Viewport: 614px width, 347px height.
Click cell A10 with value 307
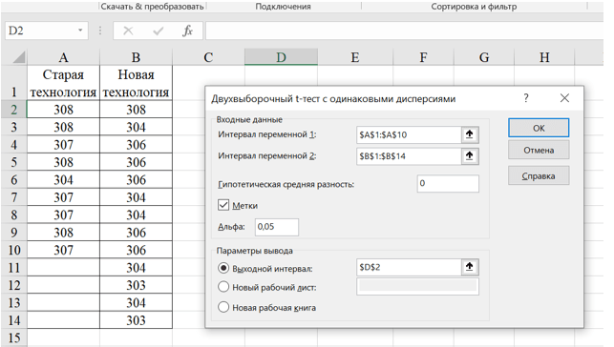pos(63,250)
